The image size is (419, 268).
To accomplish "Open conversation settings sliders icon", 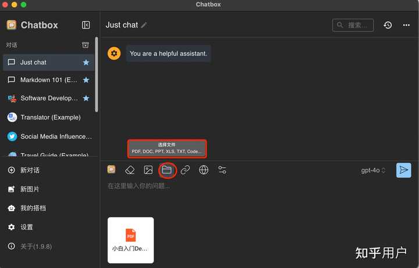I will (x=222, y=170).
